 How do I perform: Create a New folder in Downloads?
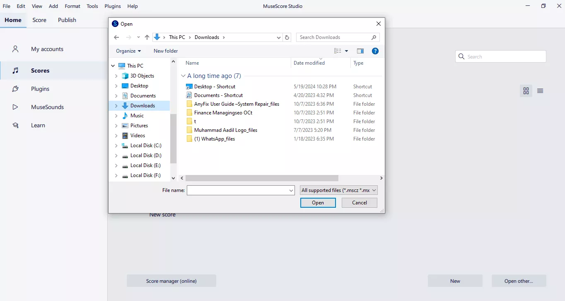[165, 51]
